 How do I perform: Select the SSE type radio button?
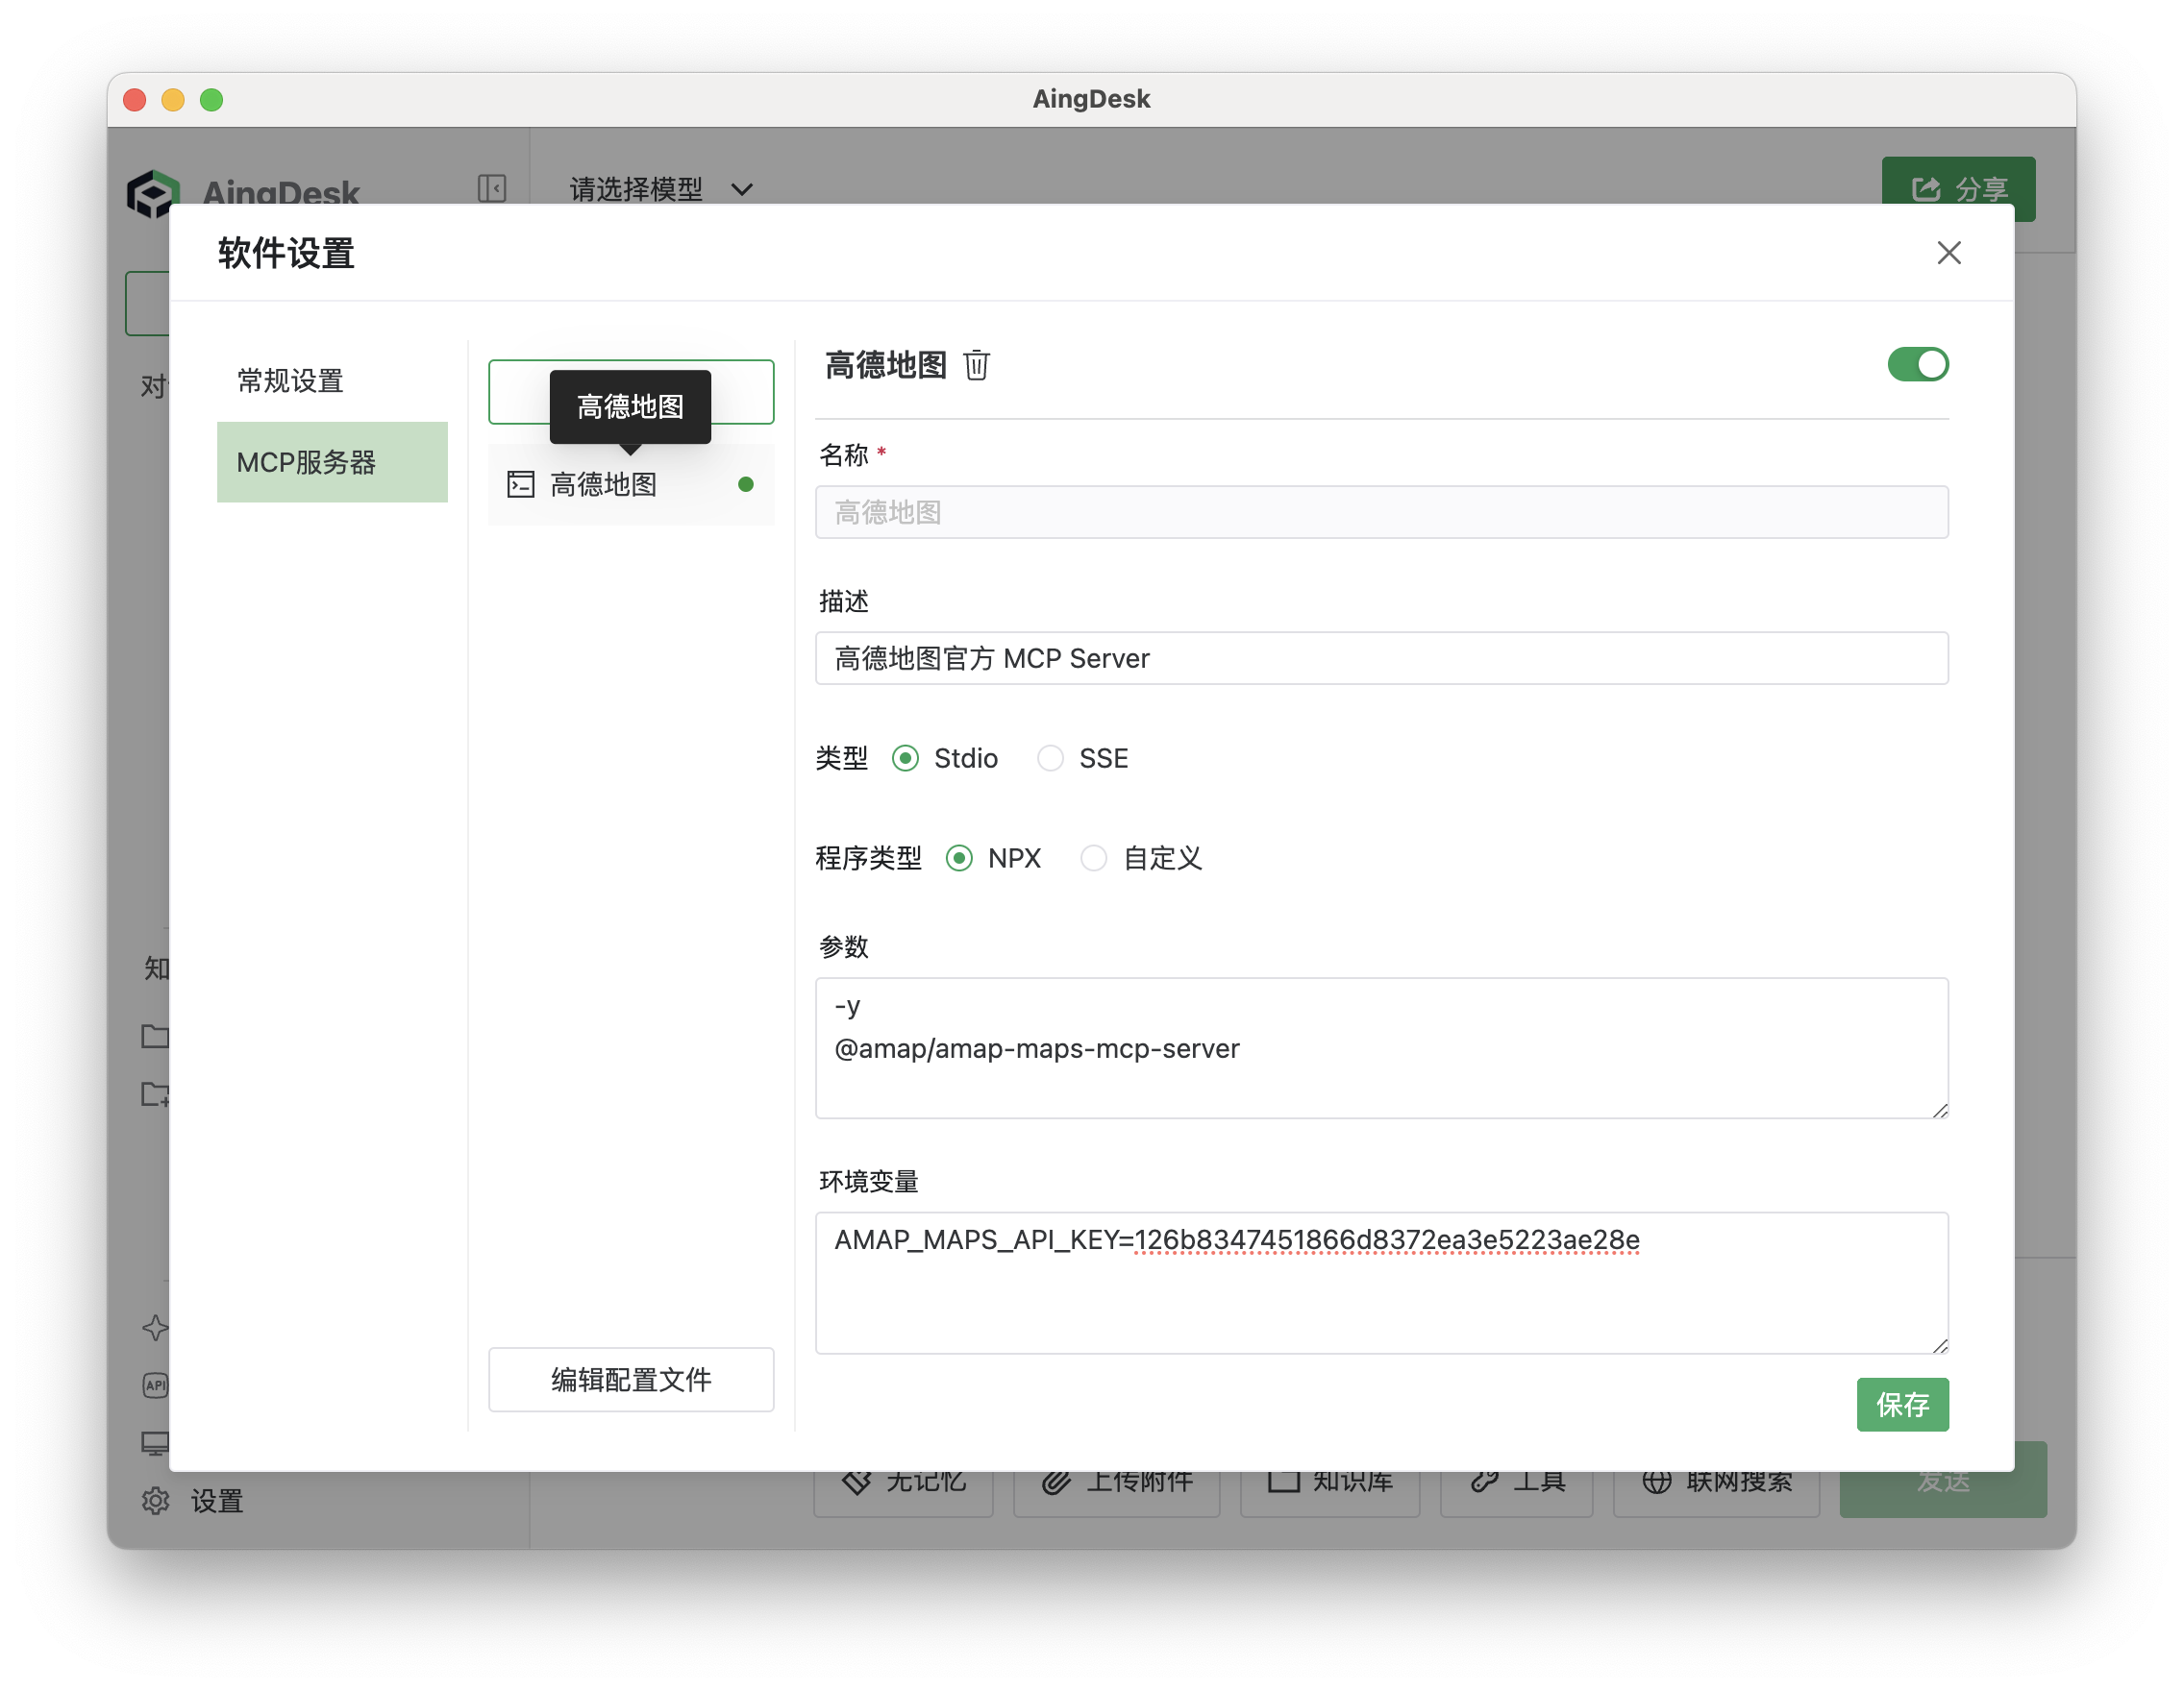(x=1050, y=759)
